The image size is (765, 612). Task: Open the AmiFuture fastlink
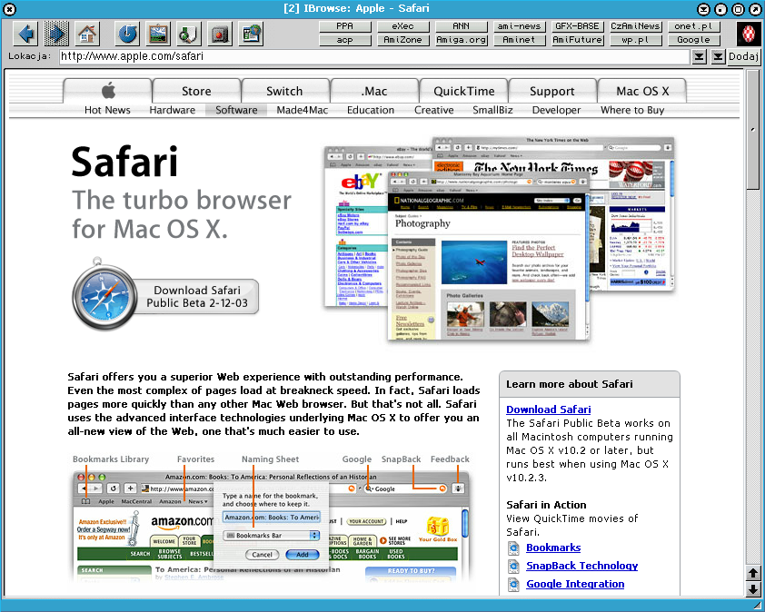pyautogui.click(x=578, y=40)
